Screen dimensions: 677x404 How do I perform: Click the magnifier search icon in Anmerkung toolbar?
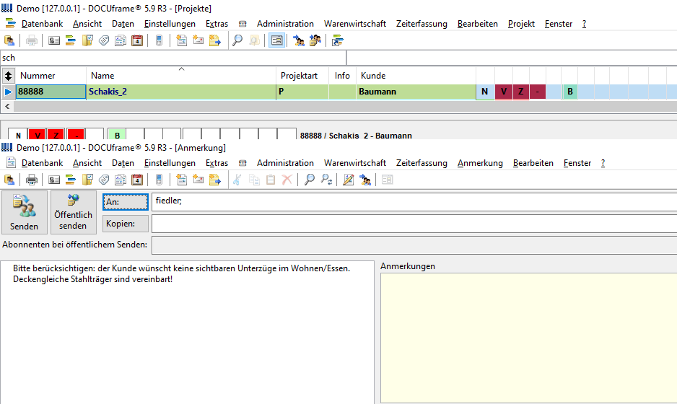[x=310, y=180]
